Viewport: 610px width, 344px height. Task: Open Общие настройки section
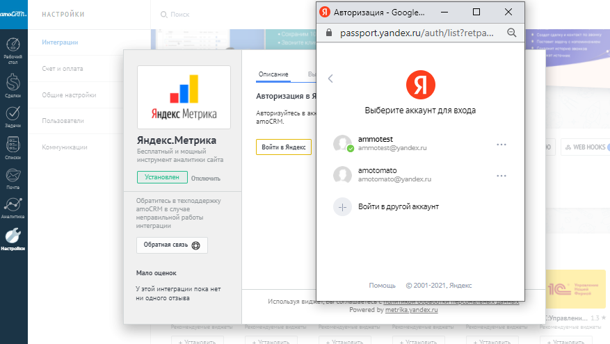pyautogui.click(x=69, y=95)
